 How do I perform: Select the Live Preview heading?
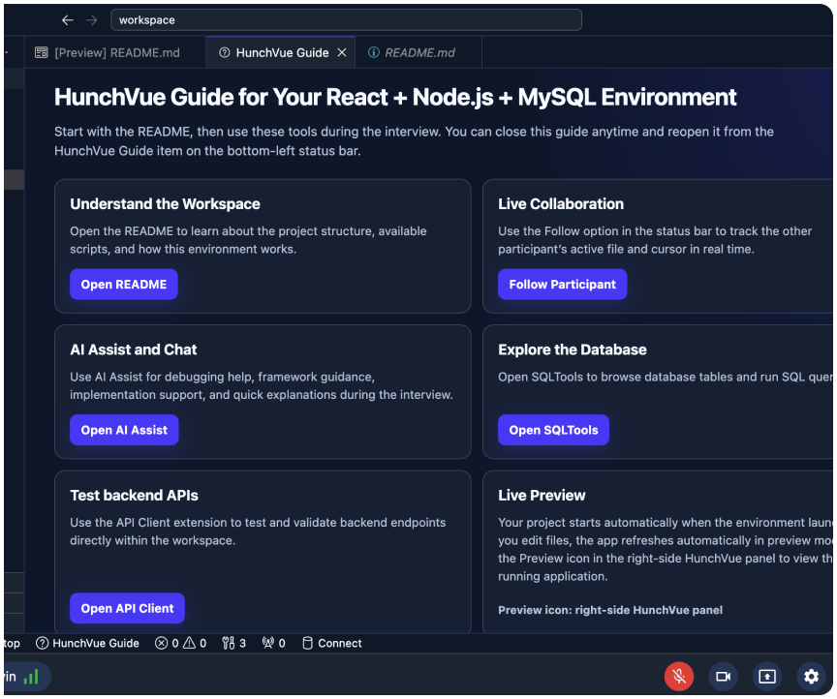542,495
